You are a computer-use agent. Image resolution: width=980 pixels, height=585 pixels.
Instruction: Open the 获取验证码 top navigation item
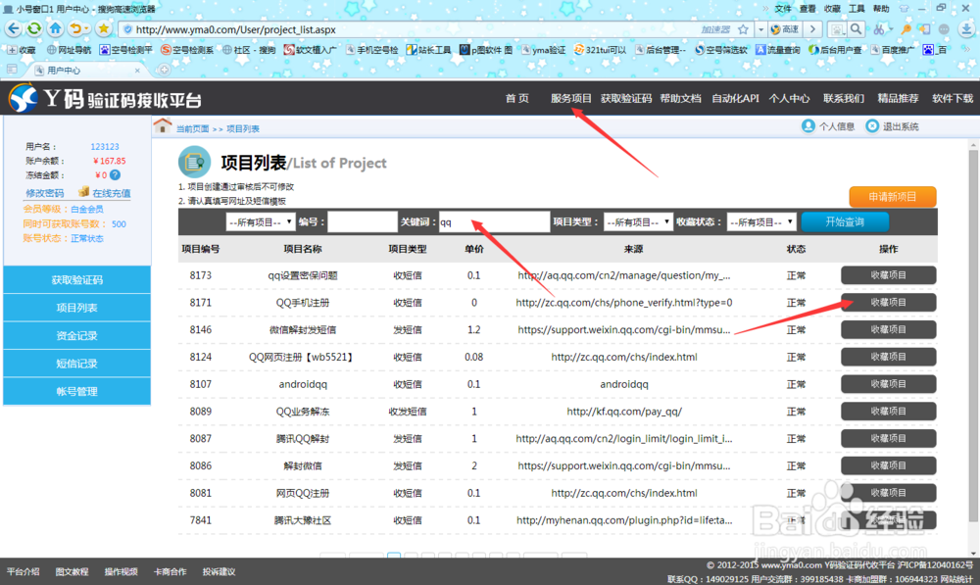pyautogui.click(x=625, y=98)
